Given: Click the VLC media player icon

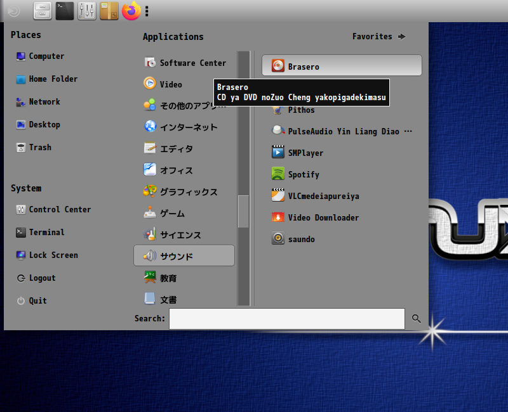Looking at the screenshot, I should pos(278,195).
